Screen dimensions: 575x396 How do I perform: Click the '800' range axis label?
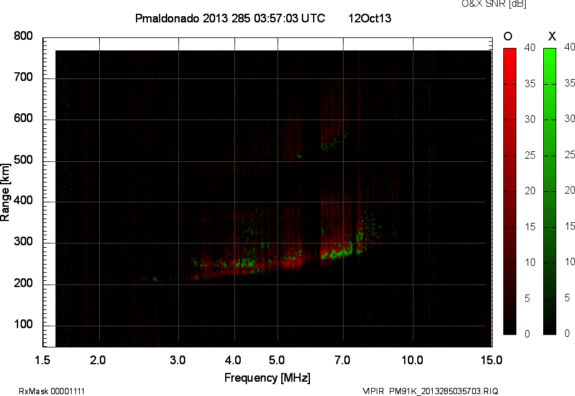pos(23,36)
